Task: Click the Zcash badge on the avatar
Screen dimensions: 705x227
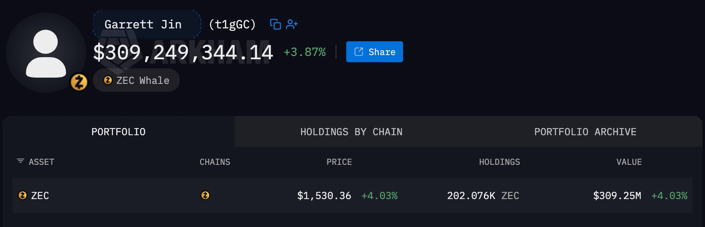Action: click(79, 82)
